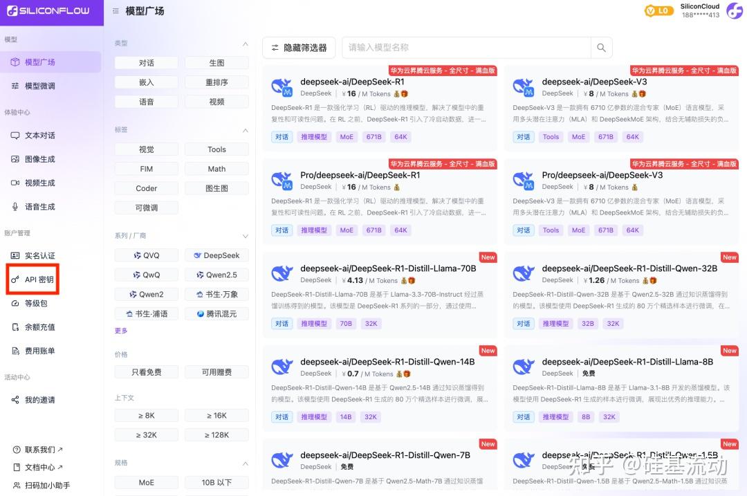747x496 pixels.
Task: Click the model name search input field
Action: (465, 47)
